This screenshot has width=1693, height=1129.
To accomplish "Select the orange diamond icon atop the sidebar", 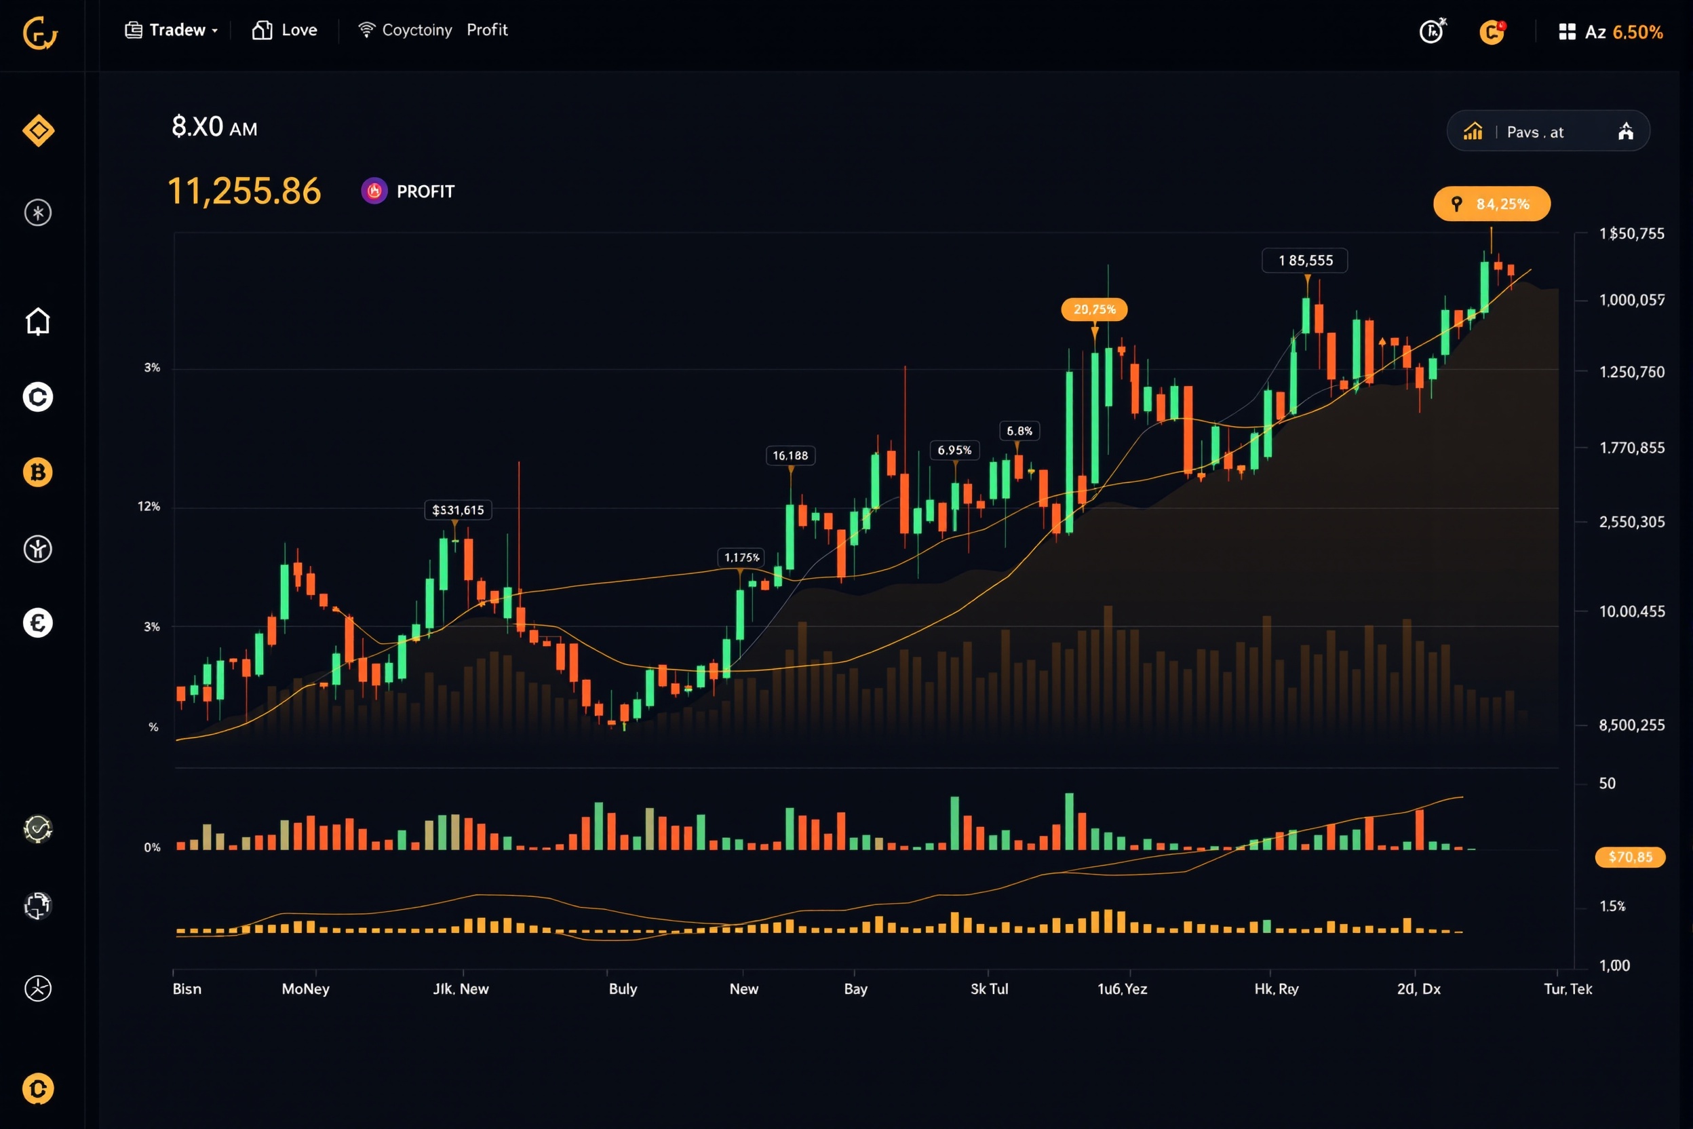I will tap(37, 130).
